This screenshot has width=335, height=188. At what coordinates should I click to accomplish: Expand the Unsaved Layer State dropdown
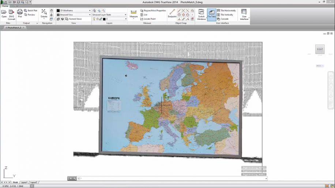(x=109, y=15)
